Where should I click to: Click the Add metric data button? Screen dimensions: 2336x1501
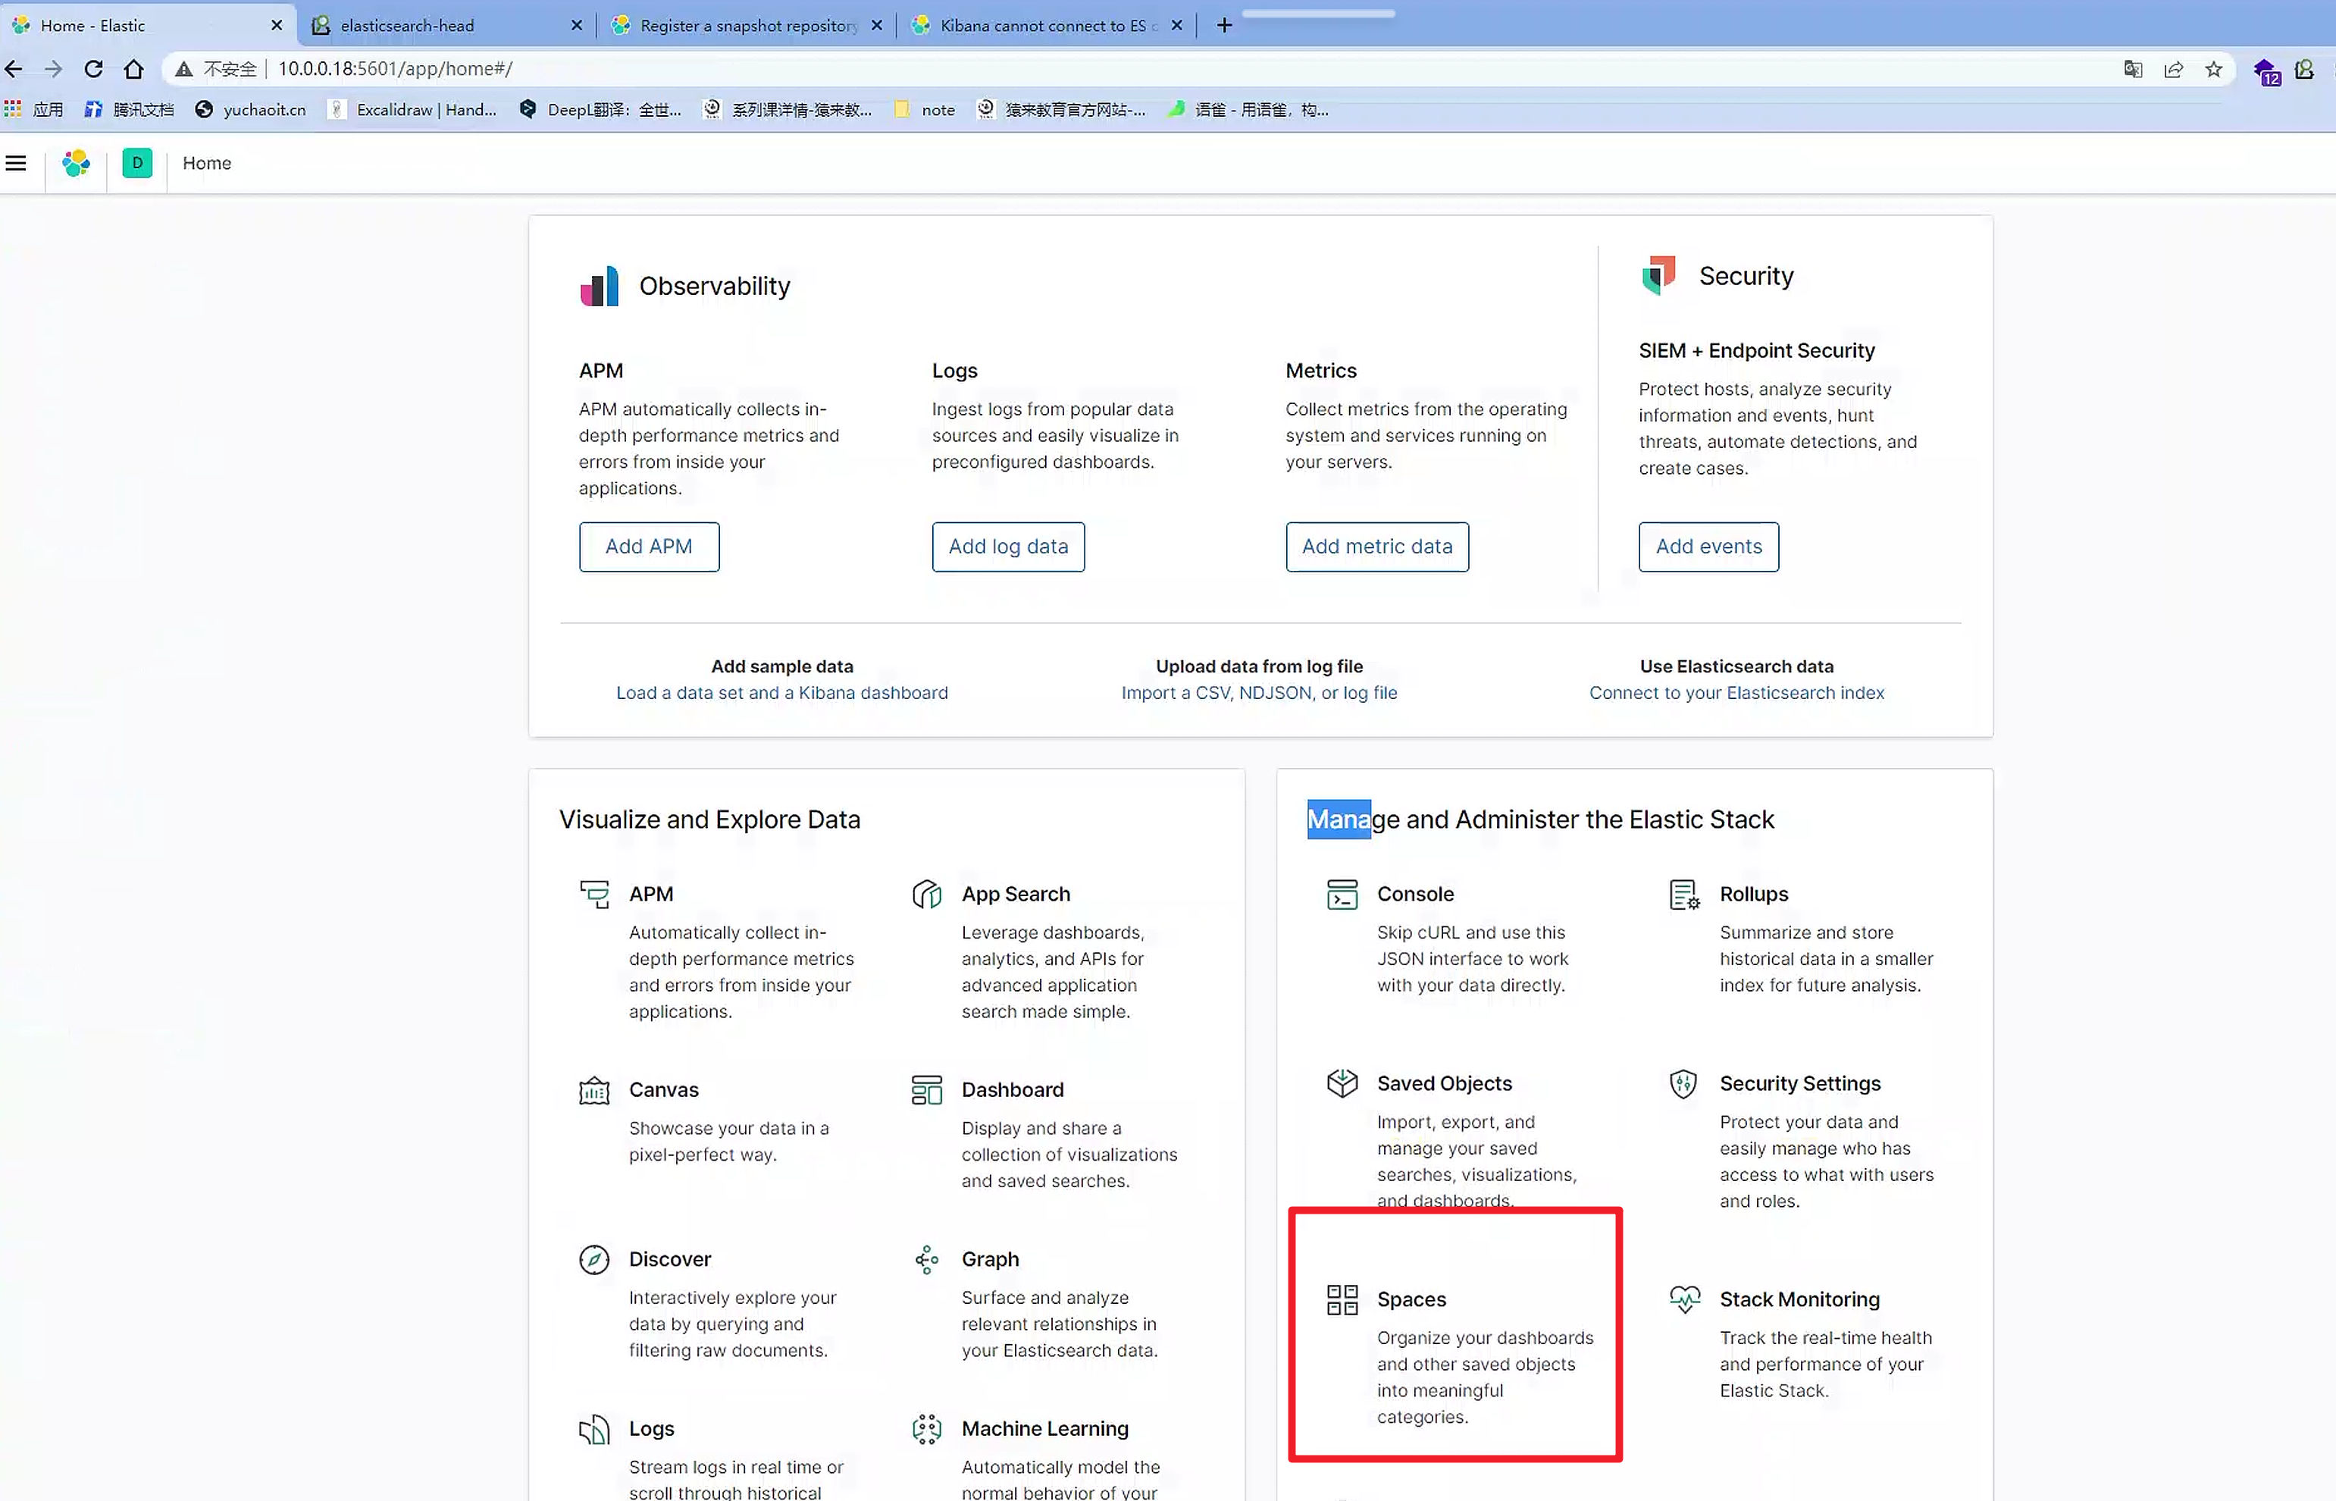point(1376,547)
